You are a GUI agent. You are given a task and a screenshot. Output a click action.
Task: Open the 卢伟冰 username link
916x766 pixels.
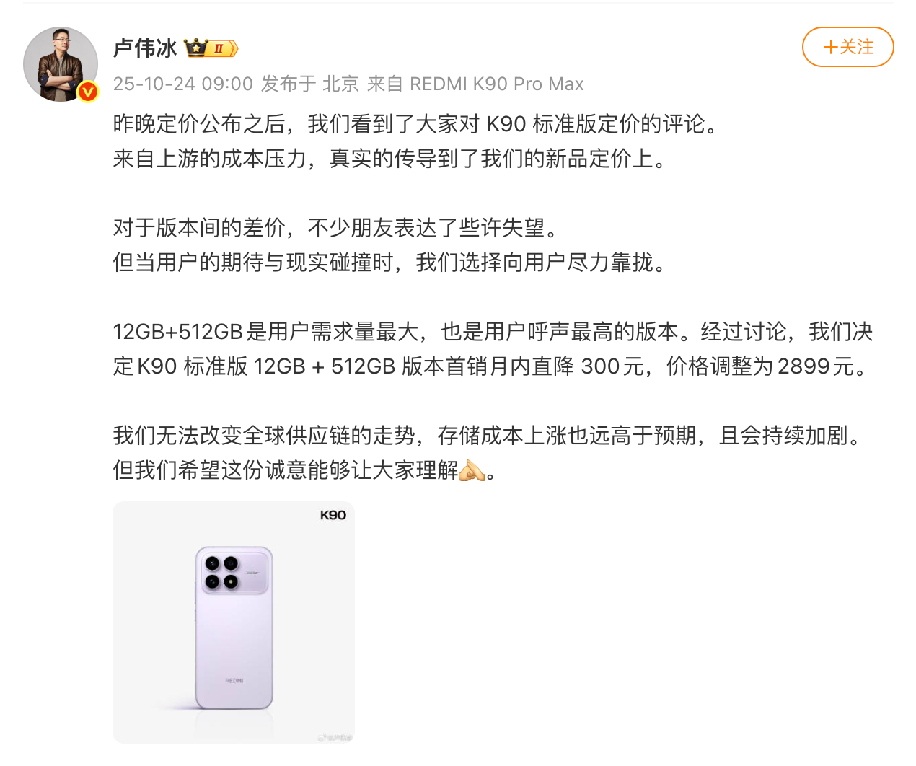(145, 48)
